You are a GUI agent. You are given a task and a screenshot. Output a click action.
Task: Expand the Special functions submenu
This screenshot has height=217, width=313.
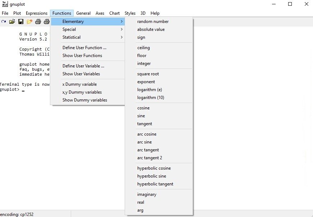[x=88, y=29]
